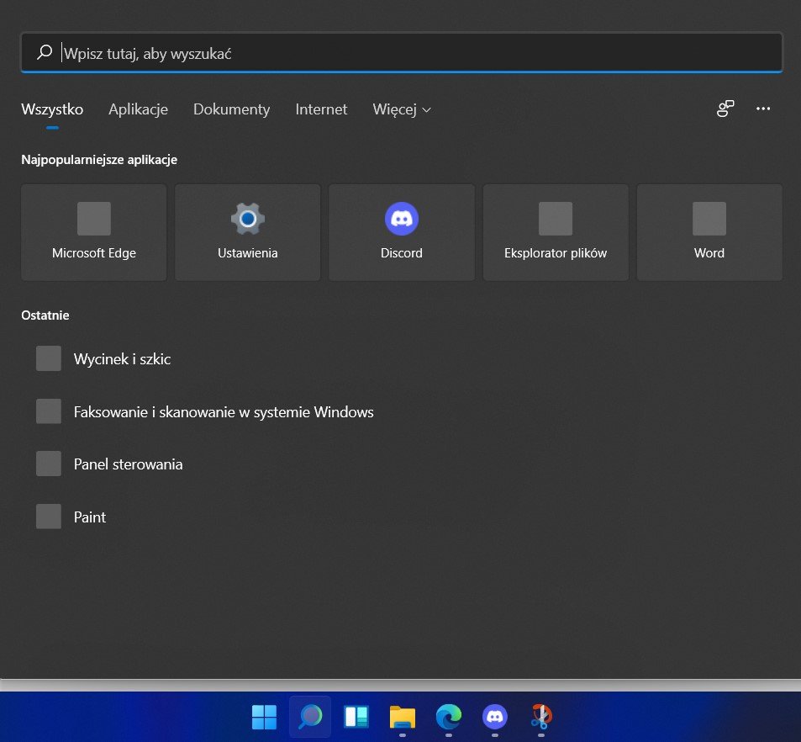The width and height of the screenshot is (801, 742).
Task: Switch to the Wszystko tab
Action: (52, 109)
